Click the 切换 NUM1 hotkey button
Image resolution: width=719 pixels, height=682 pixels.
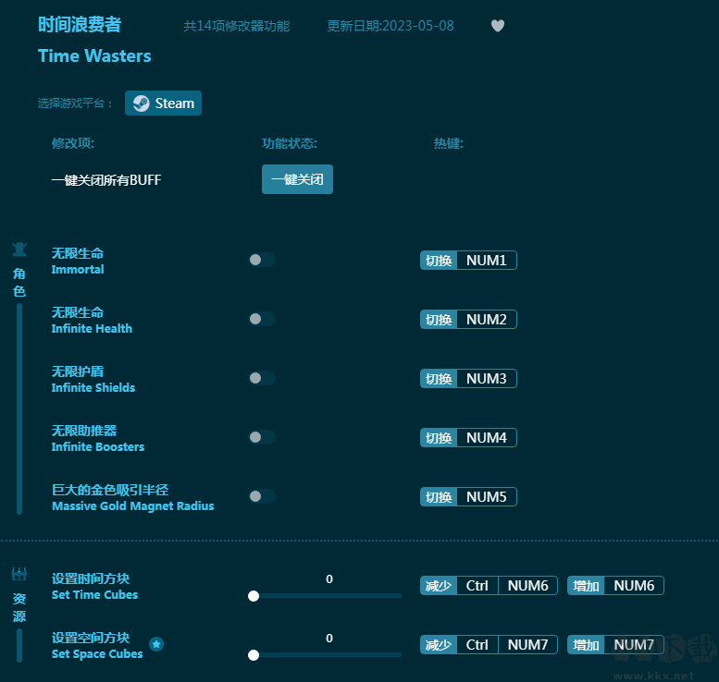pos(468,261)
